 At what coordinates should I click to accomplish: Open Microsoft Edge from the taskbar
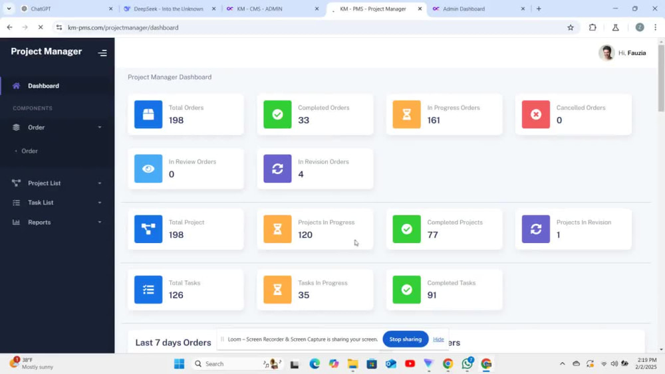pyautogui.click(x=315, y=363)
